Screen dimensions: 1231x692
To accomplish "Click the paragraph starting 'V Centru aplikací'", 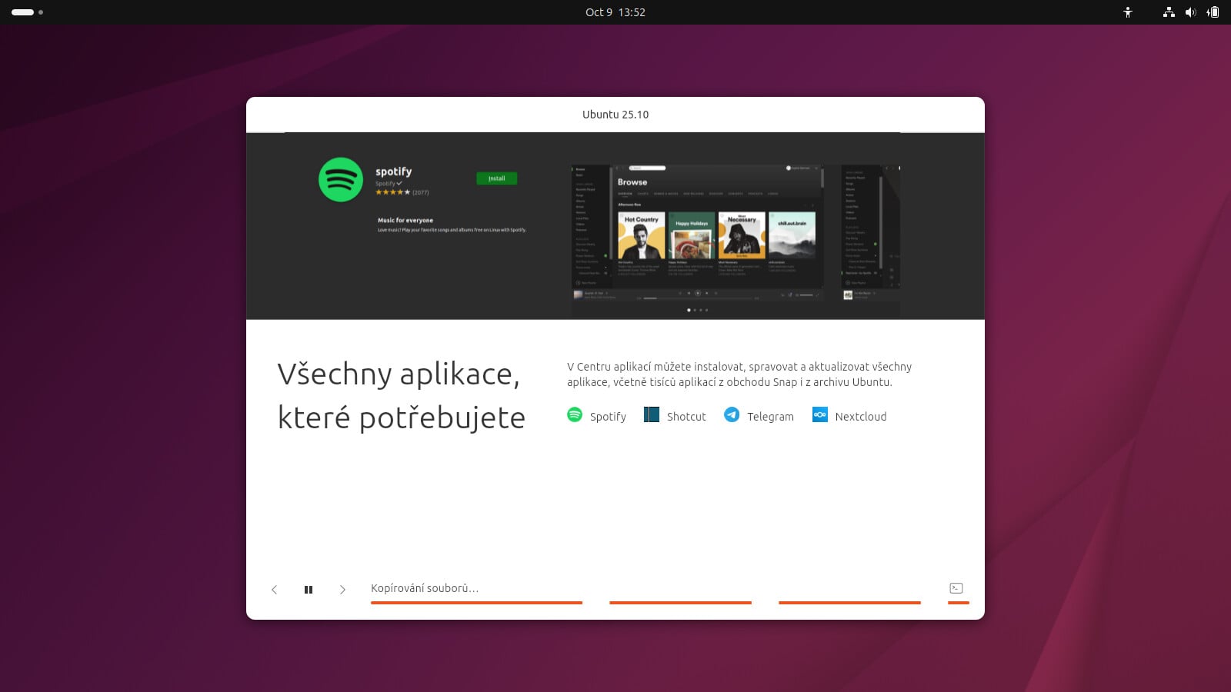I will click(x=739, y=374).
